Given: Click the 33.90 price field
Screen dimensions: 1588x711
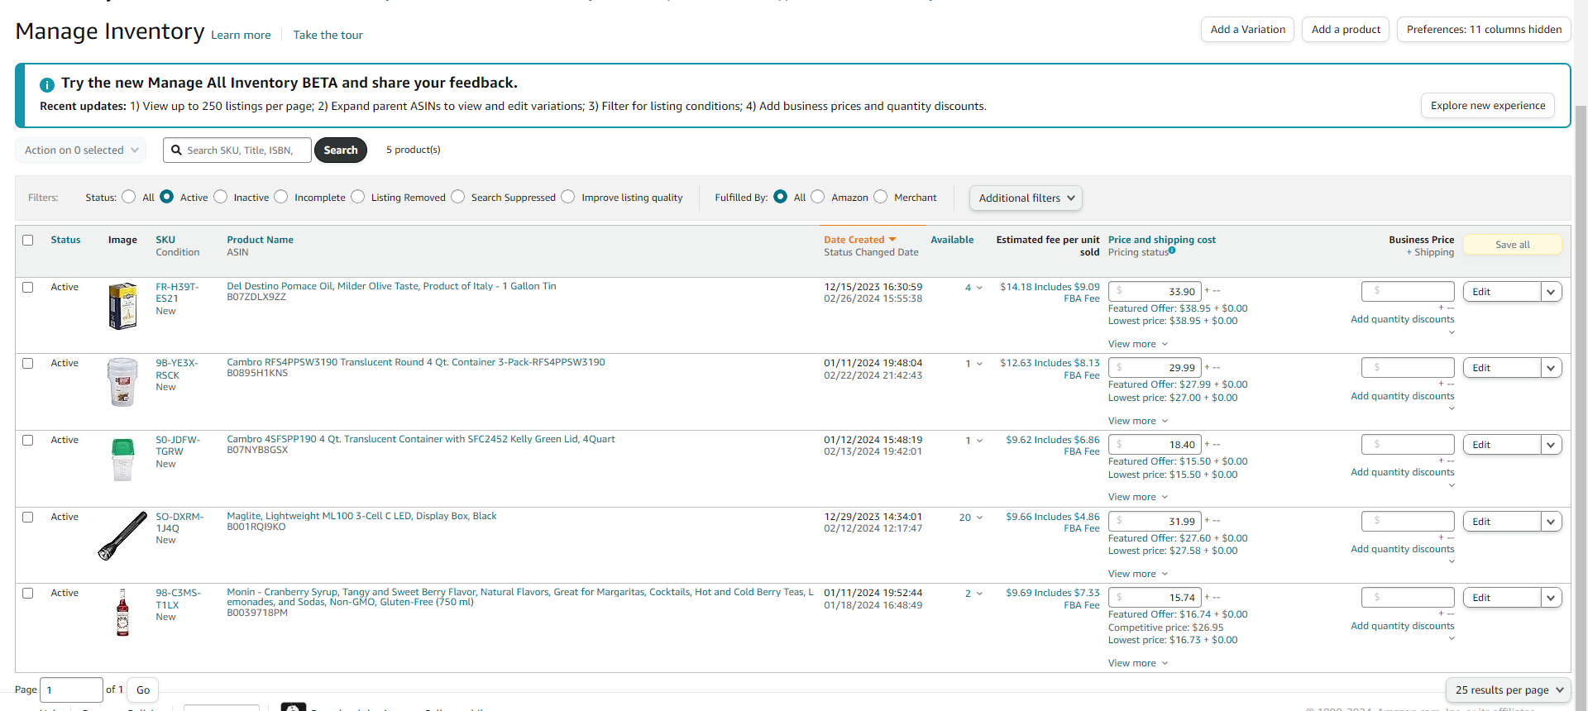Looking at the screenshot, I should [x=1155, y=291].
